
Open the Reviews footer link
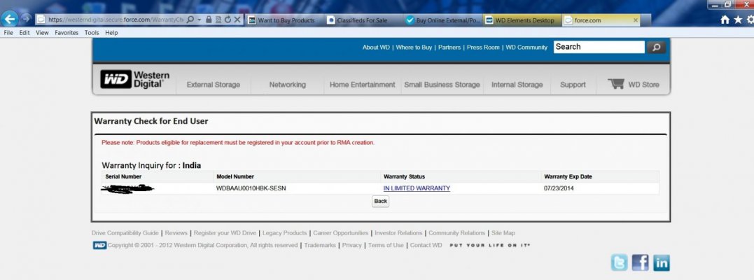176,233
